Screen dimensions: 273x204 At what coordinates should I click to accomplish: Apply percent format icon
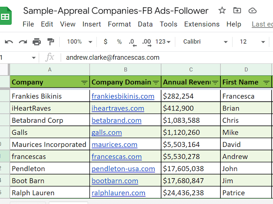(x=119, y=41)
